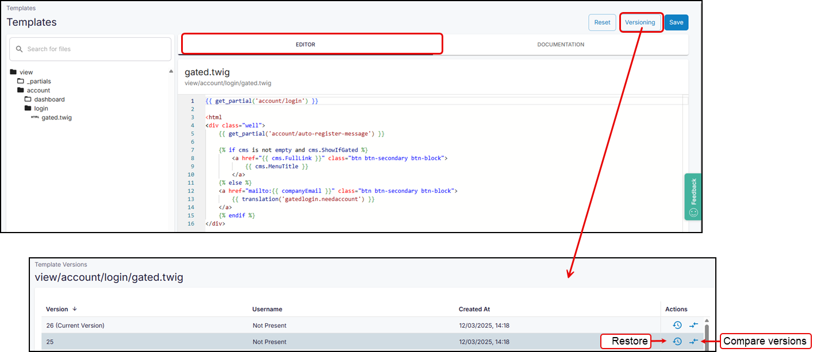
Task: Switch to the EDITOR tab
Action: pos(305,44)
